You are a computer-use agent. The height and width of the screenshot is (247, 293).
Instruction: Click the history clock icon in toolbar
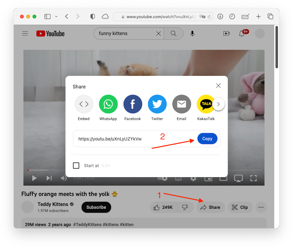[232, 17]
